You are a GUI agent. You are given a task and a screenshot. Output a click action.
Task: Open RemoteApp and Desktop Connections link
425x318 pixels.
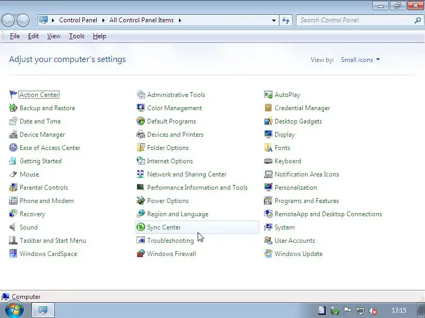point(328,214)
